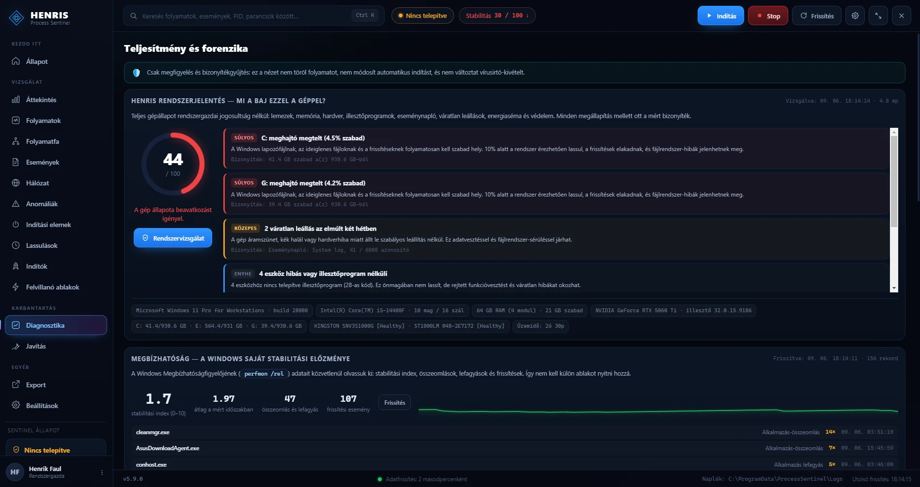This screenshot has width=920, height=487.
Task: Click the Anomáliák warning triangle icon
Action: point(16,204)
